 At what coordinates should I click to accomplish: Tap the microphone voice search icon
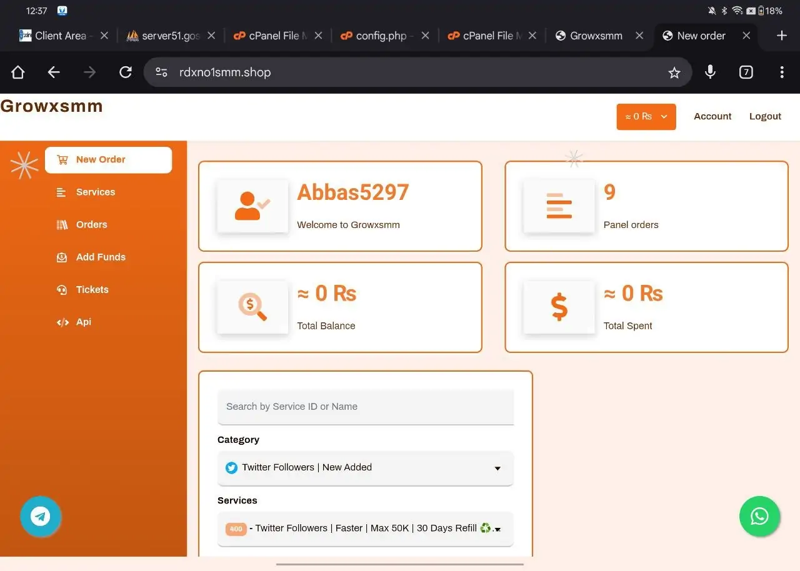710,72
